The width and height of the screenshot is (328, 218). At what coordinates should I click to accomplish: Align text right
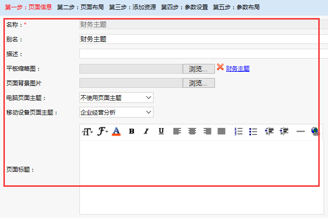click(207, 131)
